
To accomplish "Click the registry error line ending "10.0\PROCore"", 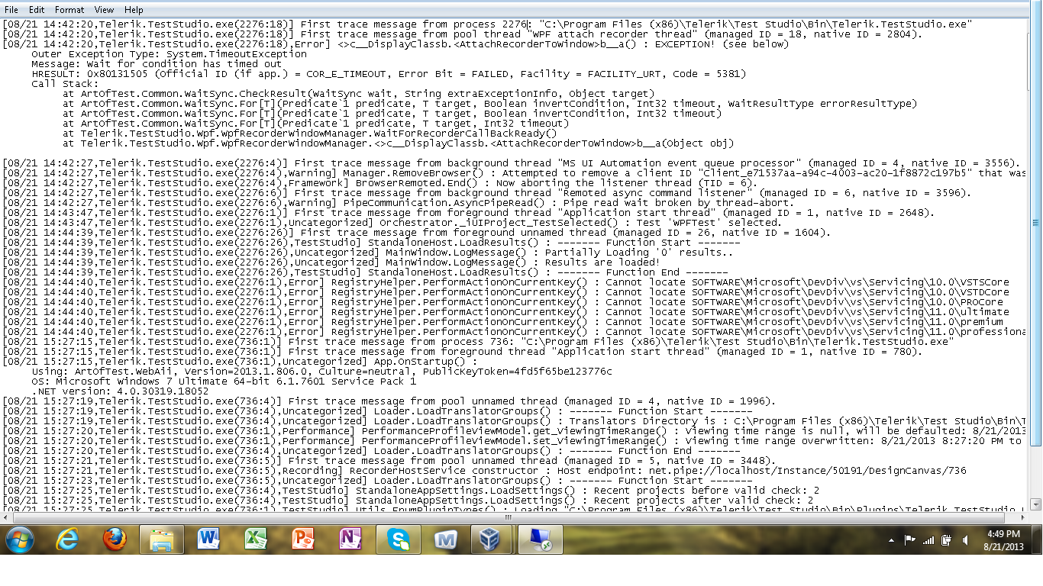I will click(502, 302).
